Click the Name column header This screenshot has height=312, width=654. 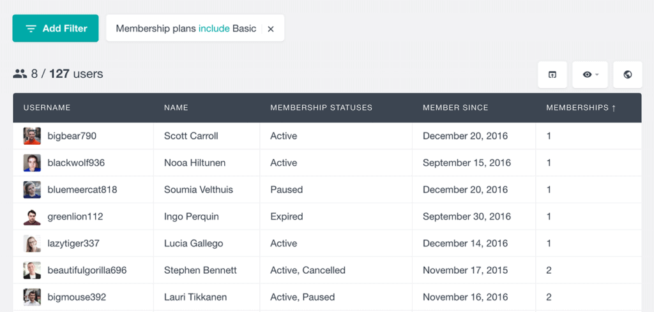(176, 108)
